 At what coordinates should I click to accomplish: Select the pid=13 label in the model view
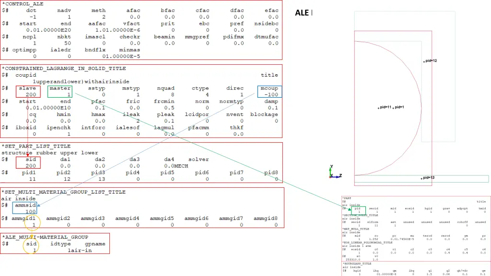[428, 178]
